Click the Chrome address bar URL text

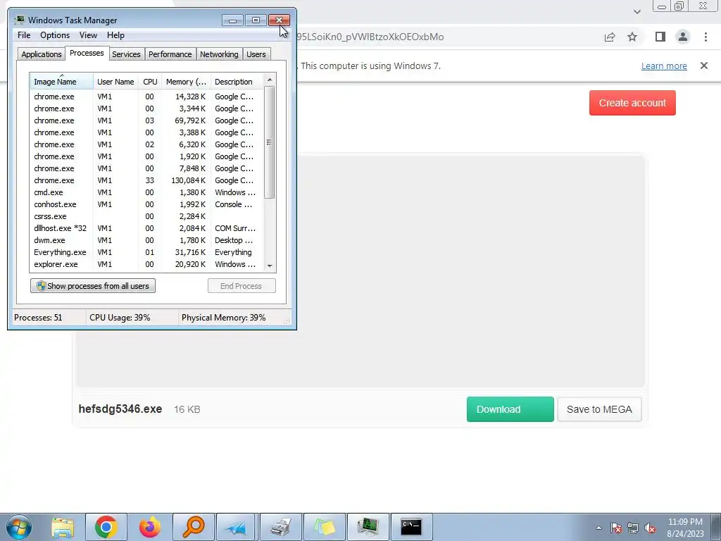370,37
